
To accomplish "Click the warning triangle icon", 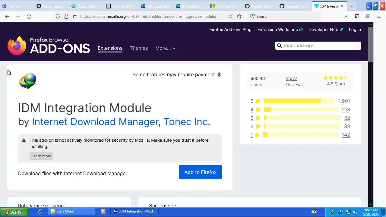I will 24,140.
